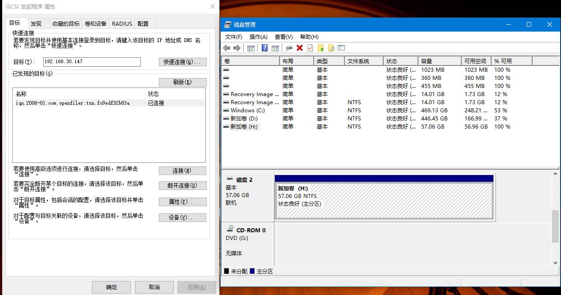Viewport: 561px width, 295px height.
Task: Click the target IP address input field
Action: pos(92,62)
